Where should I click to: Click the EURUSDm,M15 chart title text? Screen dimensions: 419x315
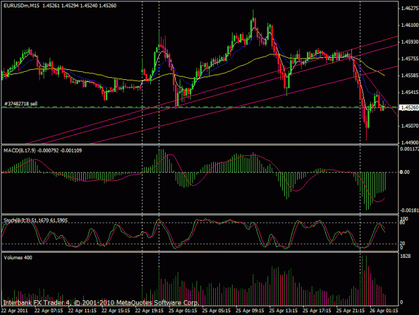[21, 5]
